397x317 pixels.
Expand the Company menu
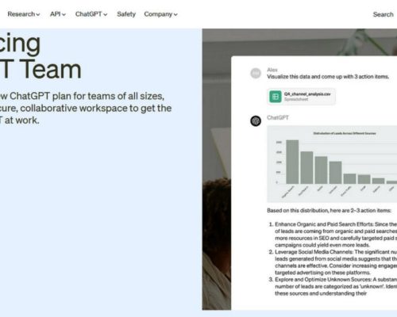pyautogui.click(x=160, y=14)
